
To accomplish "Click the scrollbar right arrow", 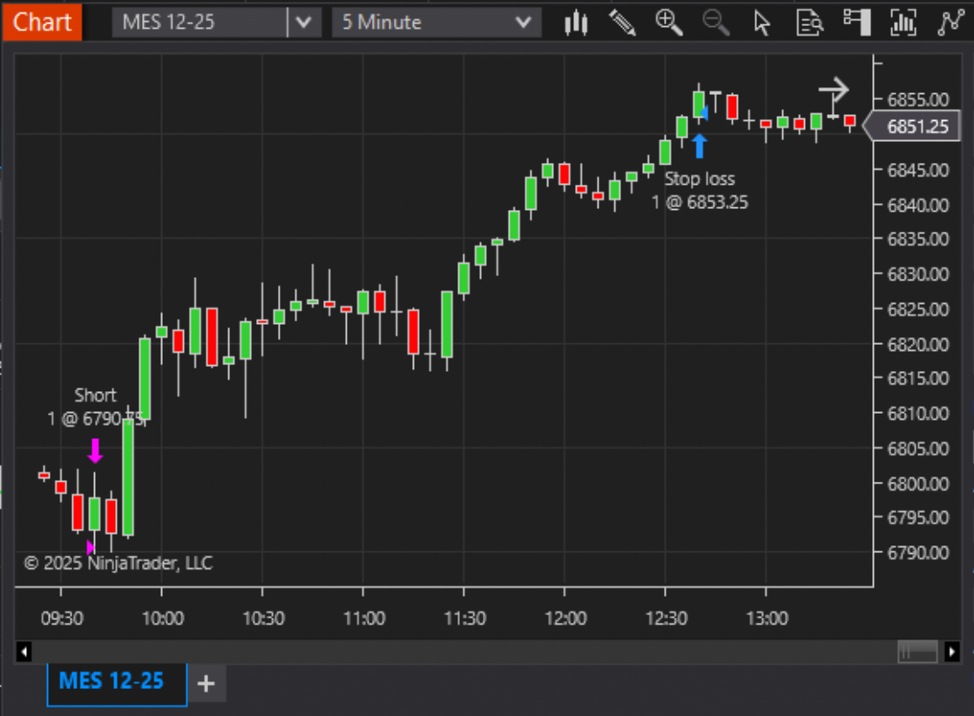I will tap(951, 652).
